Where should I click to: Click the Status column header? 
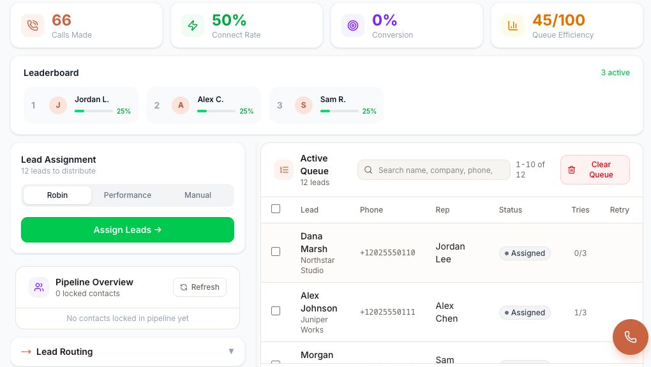click(510, 209)
